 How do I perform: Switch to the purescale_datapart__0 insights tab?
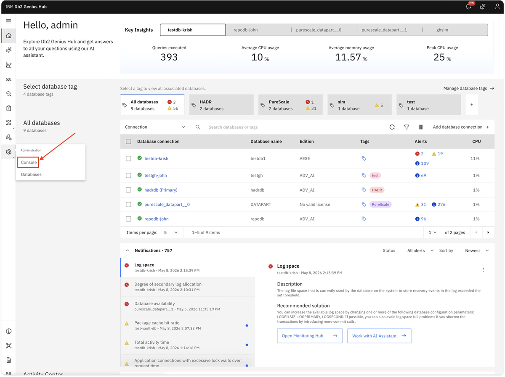point(323,30)
